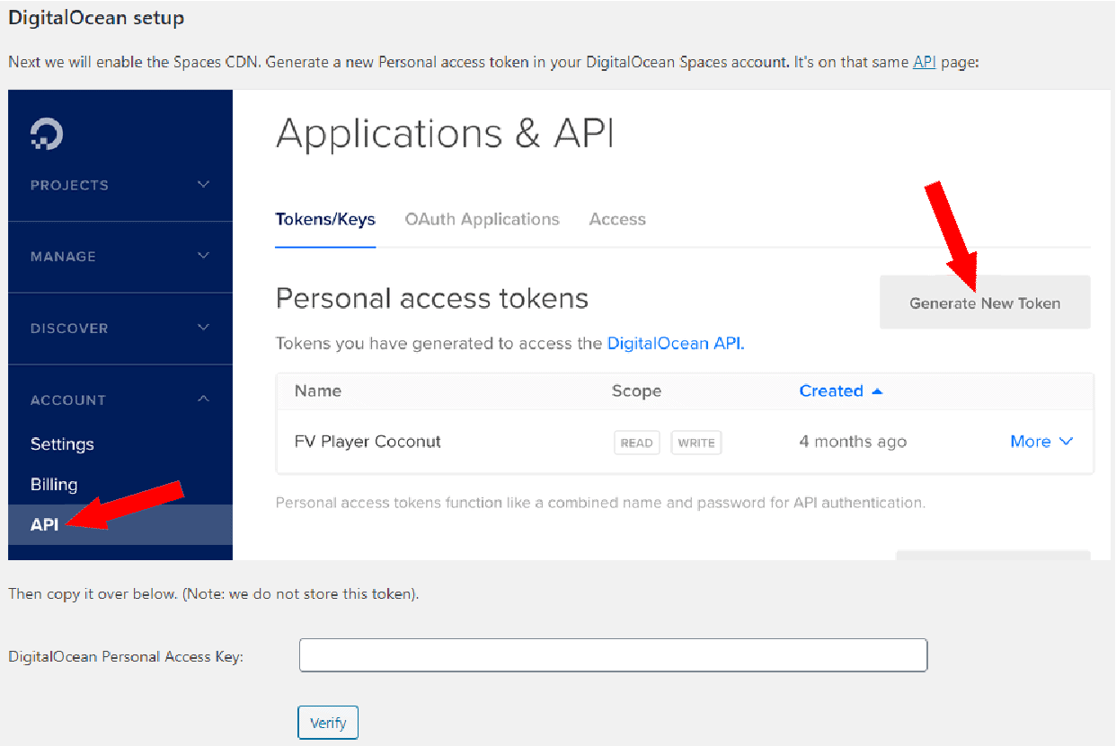The height and width of the screenshot is (746, 1116).
Task: Click the DigitalOcean logo icon
Action: pyautogui.click(x=47, y=135)
